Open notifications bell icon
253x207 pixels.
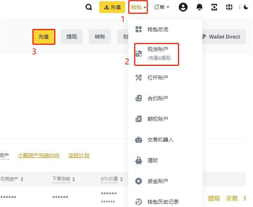pos(199,7)
